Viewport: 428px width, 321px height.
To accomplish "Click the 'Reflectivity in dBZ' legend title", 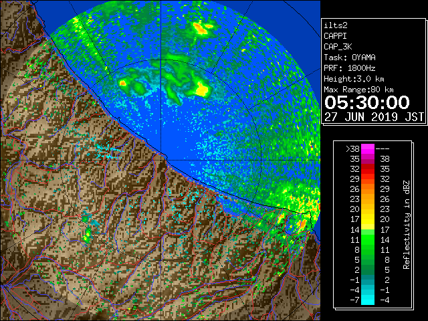I will coord(407,225).
